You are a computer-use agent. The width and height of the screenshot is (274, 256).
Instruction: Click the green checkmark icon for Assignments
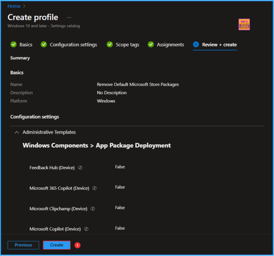(x=151, y=45)
